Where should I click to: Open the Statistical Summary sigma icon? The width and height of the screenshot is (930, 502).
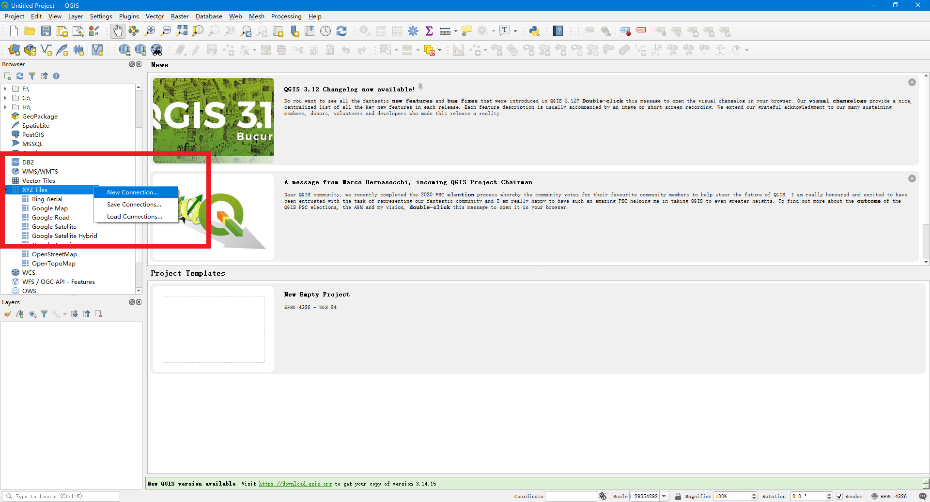(429, 31)
